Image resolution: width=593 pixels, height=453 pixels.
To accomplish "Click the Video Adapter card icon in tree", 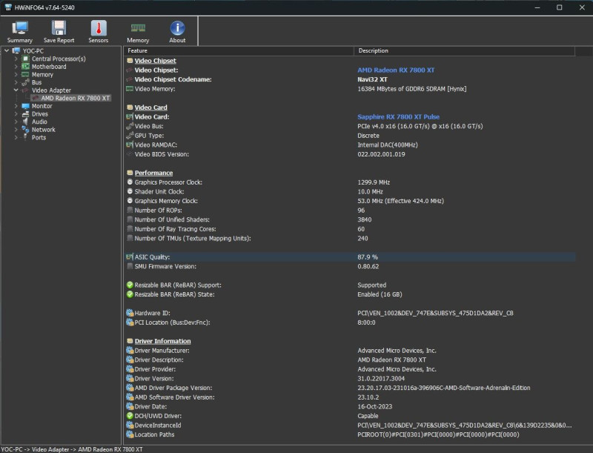I will 25,90.
